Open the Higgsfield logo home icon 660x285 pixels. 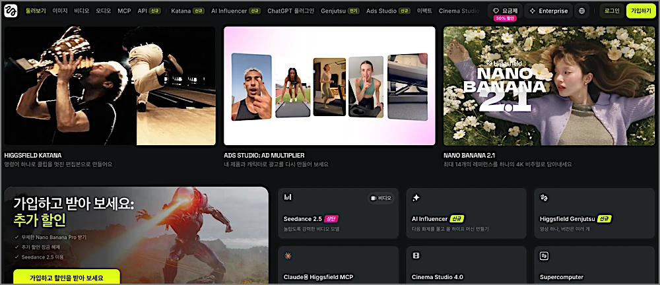point(11,11)
